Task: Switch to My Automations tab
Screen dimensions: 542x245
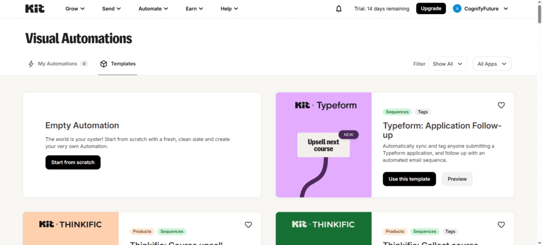Action: [58, 64]
